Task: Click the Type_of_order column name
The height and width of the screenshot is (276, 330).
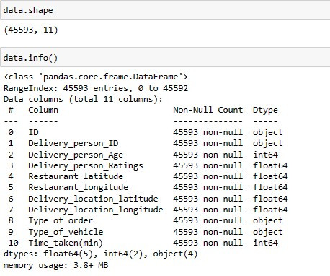Action: pos(61,220)
